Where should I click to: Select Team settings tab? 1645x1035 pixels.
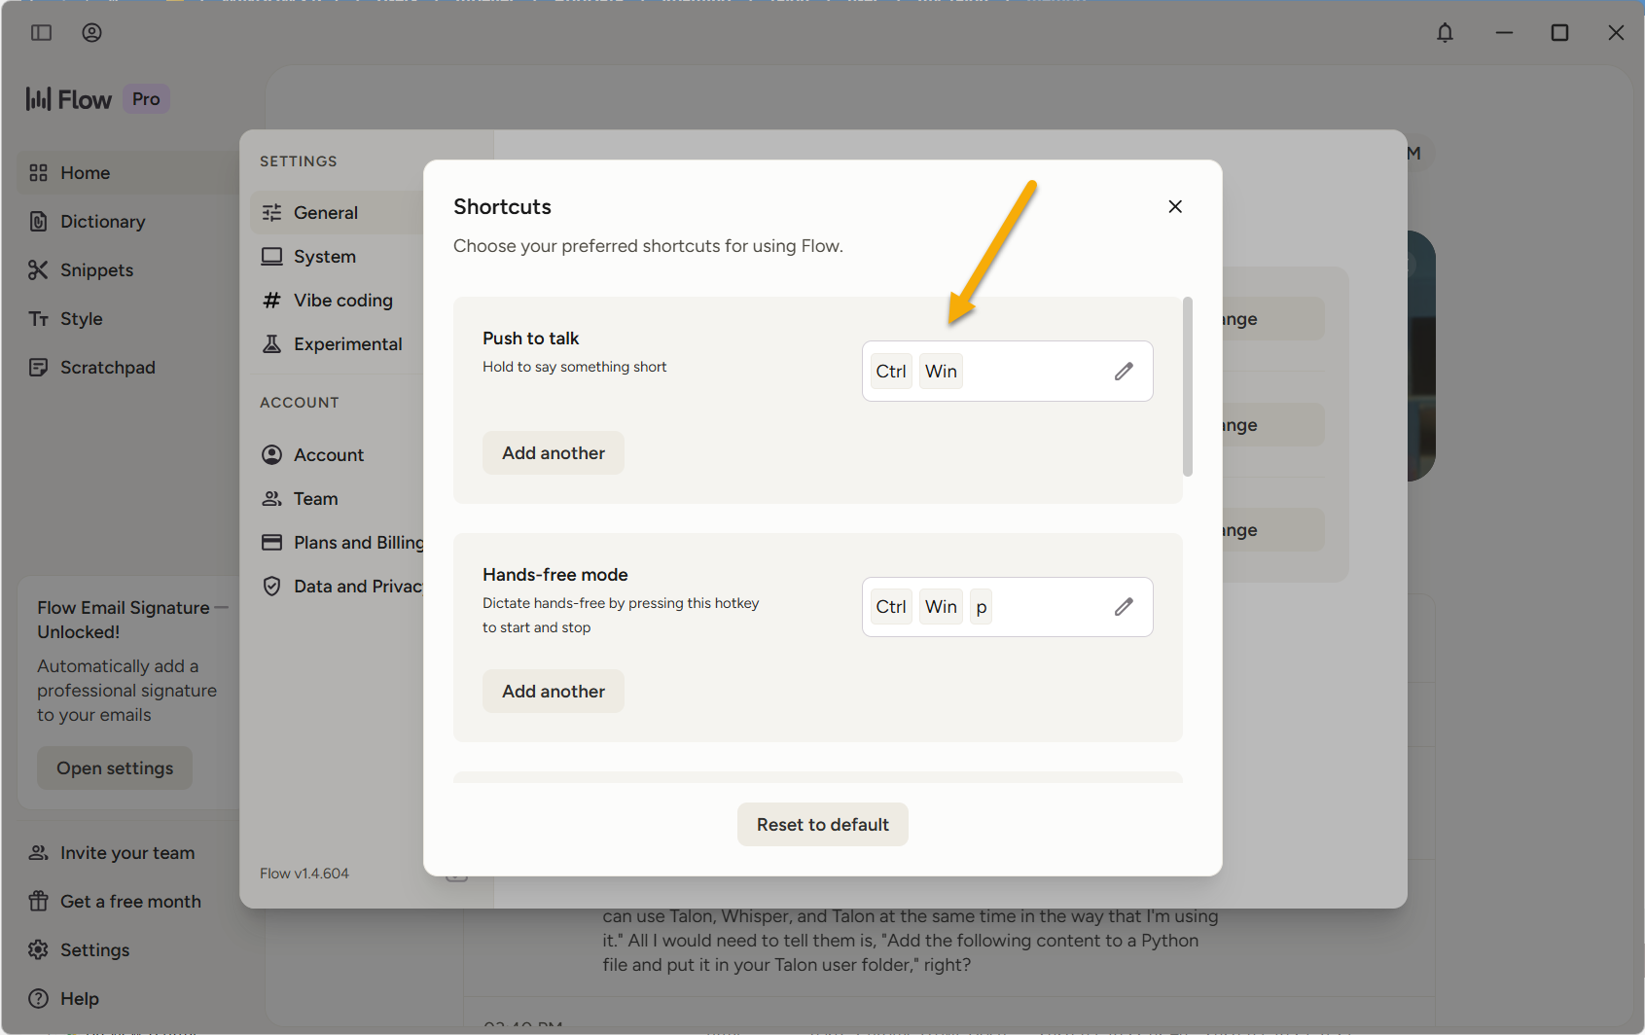tap(337, 499)
